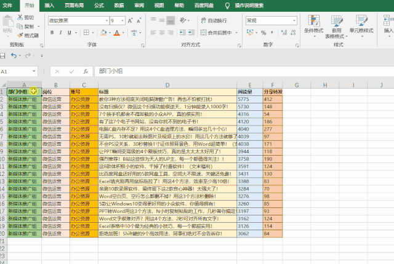Open Cell Styles (单元格样式)
This screenshot has width=394, height=264.
(x=361, y=26)
